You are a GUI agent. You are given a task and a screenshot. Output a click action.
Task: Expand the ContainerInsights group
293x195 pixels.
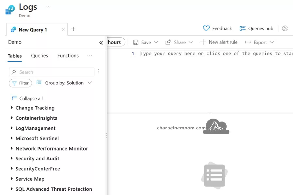pos(12,118)
